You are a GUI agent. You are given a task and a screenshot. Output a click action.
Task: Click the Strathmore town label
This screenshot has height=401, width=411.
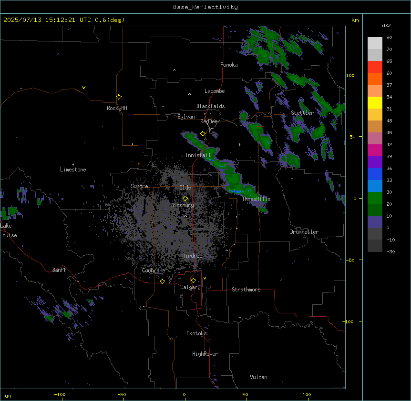246,290
